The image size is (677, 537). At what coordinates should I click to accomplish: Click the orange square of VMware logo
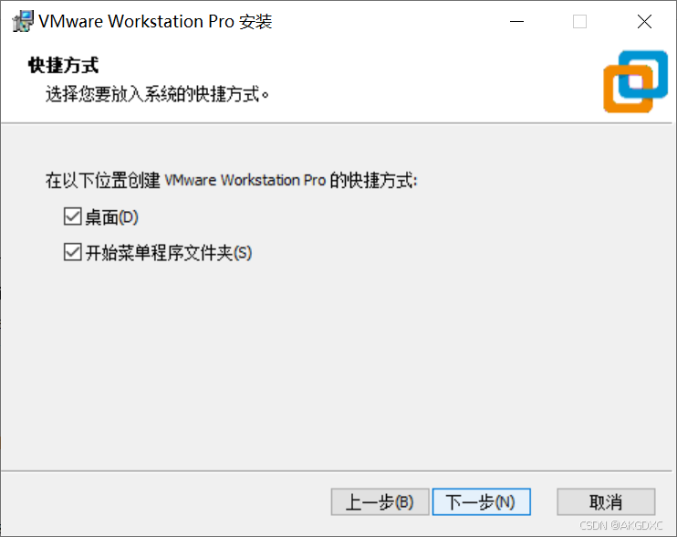629,89
